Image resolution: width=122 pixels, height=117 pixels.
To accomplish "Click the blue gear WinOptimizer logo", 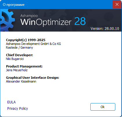I will click(7, 20).
